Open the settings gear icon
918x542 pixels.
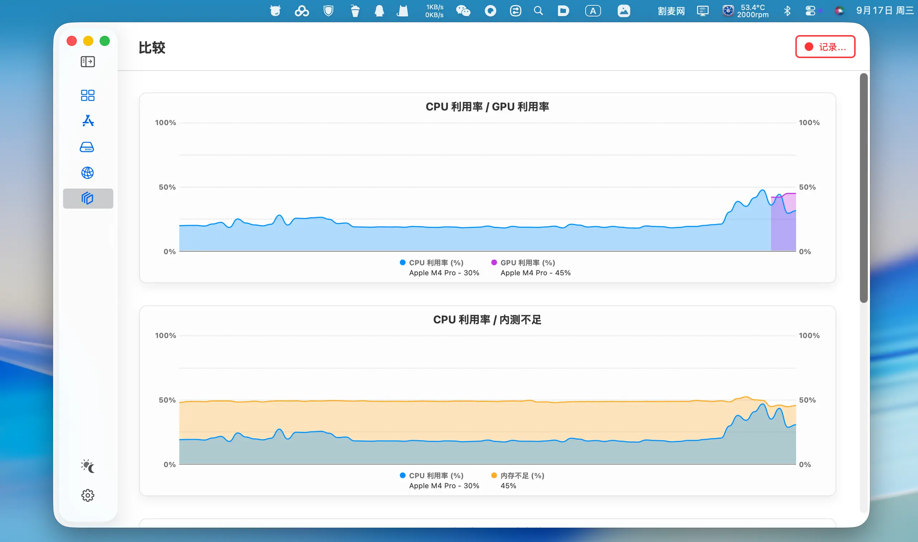tap(87, 495)
